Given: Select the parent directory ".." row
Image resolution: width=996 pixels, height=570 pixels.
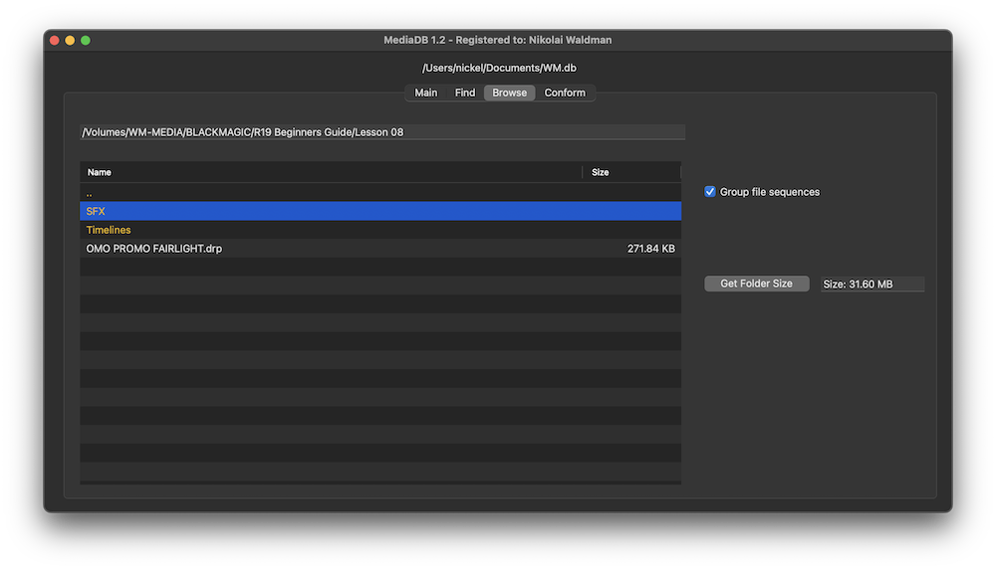Looking at the screenshot, I should pyautogui.click(x=380, y=193).
